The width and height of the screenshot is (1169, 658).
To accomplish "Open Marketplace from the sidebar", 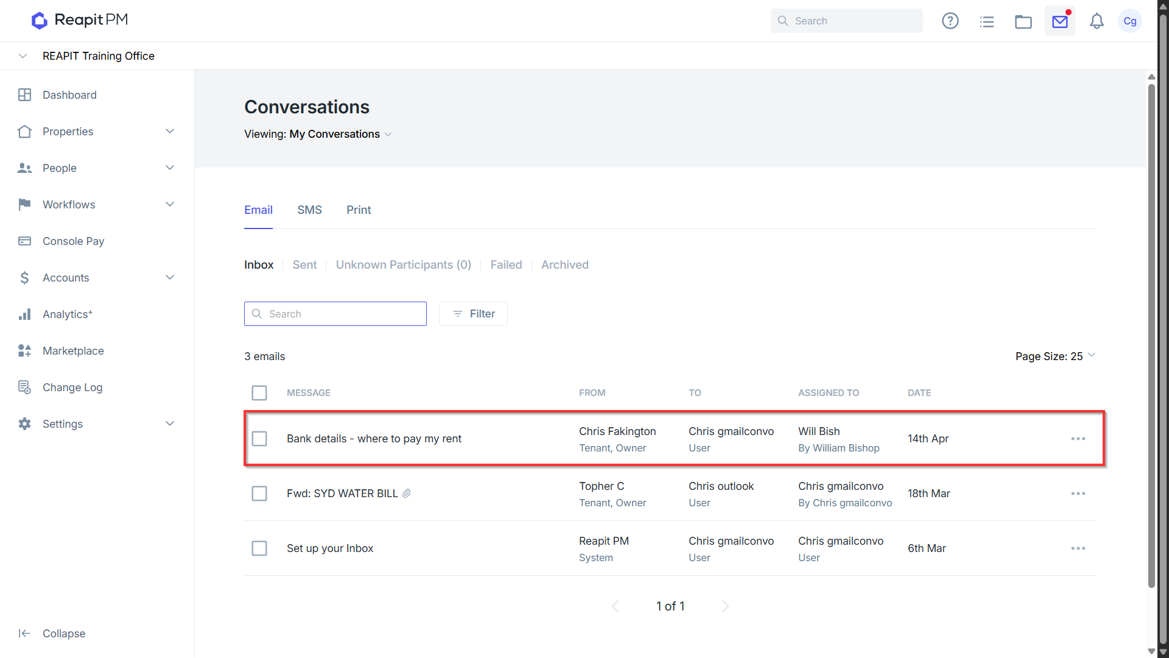I will tap(73, 351).
